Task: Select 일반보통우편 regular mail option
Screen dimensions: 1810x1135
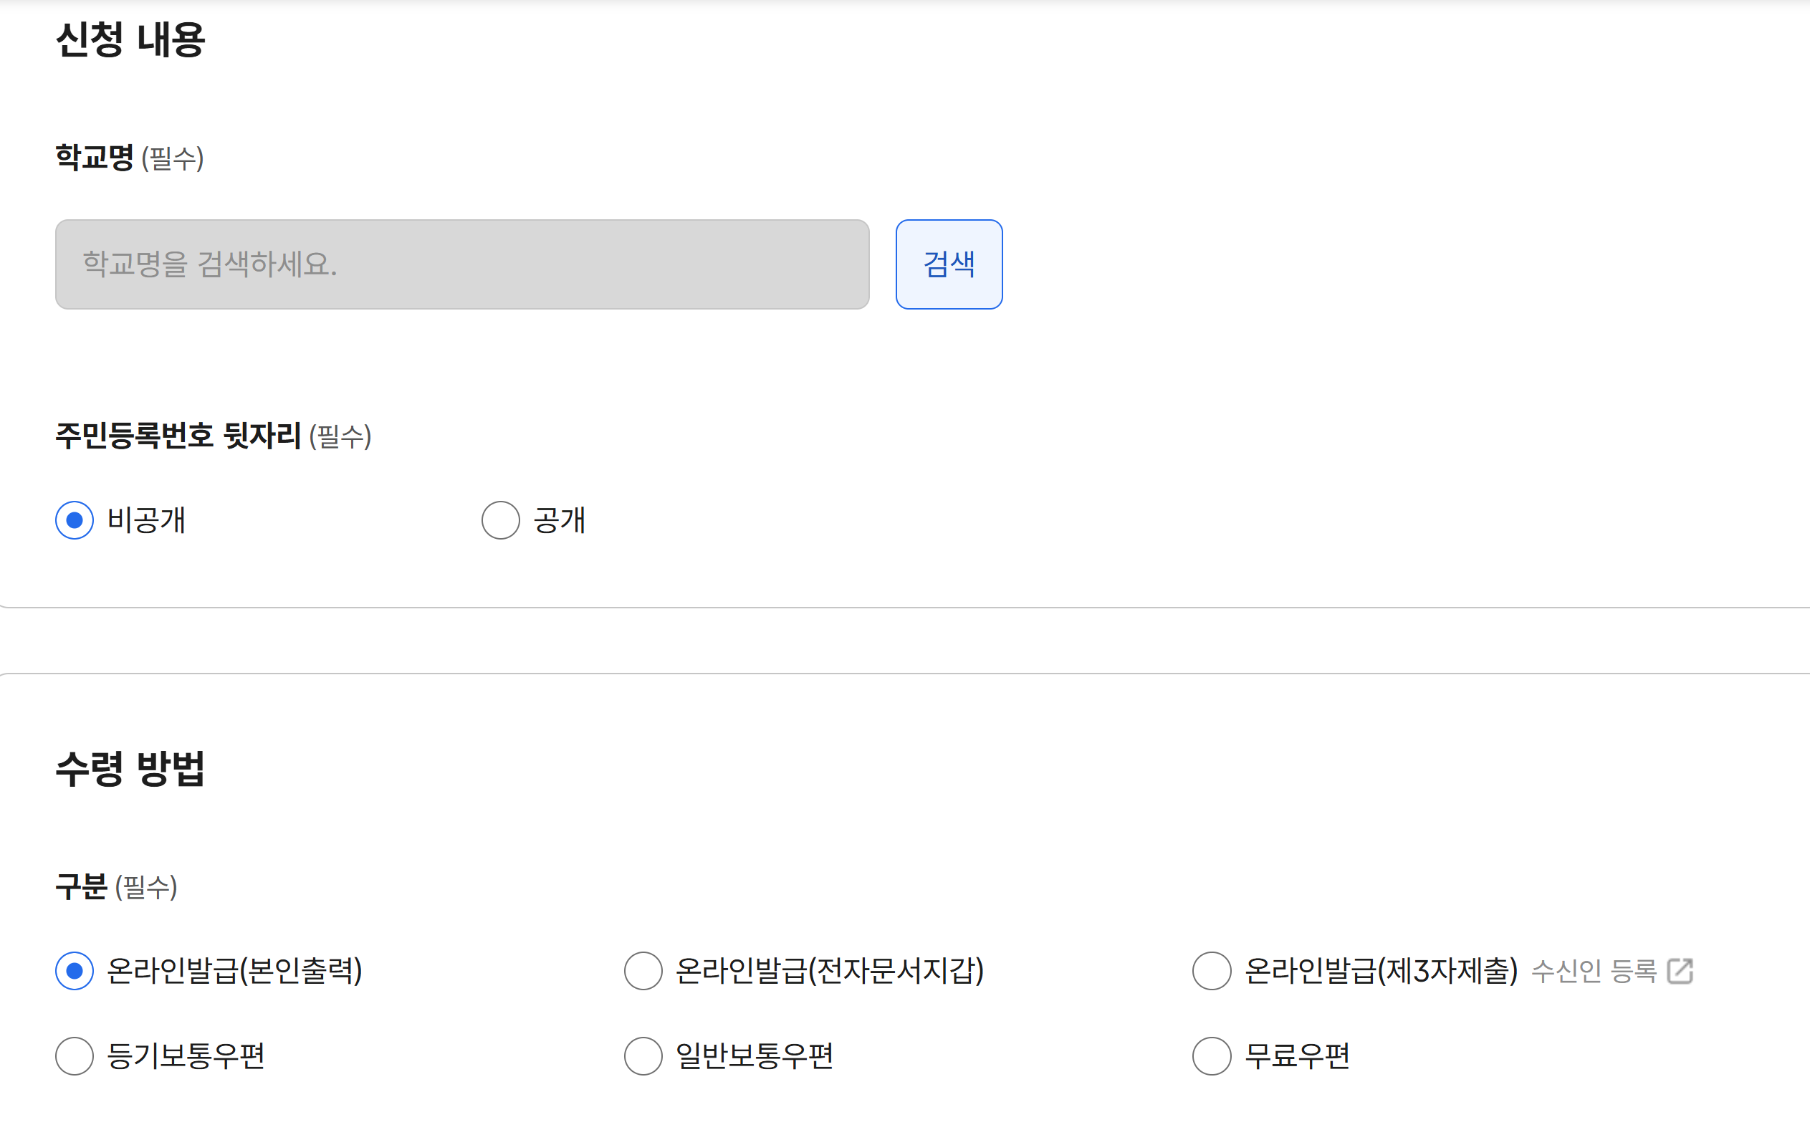Action: pos(642,1056)
